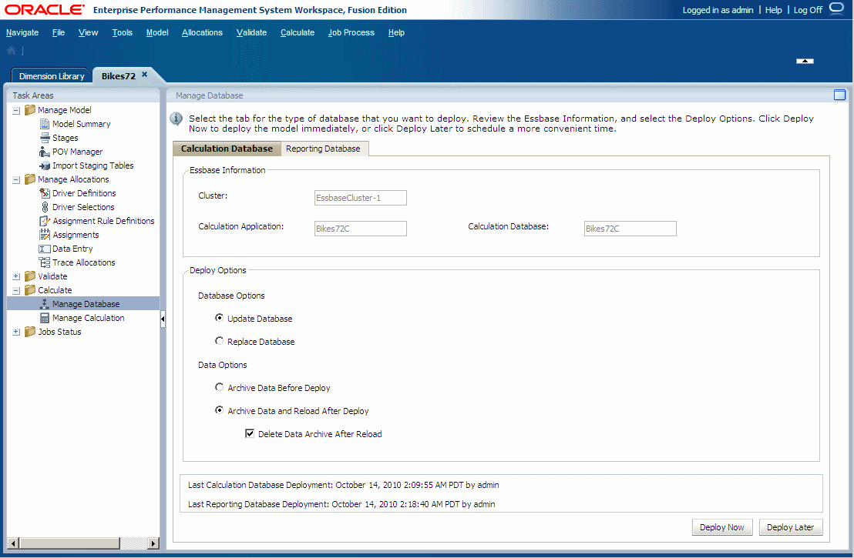854x558 pixels.
Task: Switch to the Reporting Database tab
Action: (323, 149)
